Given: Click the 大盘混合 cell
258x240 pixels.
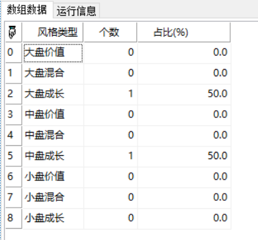Looking at the screenshot, I should click(x=53, y=74).
